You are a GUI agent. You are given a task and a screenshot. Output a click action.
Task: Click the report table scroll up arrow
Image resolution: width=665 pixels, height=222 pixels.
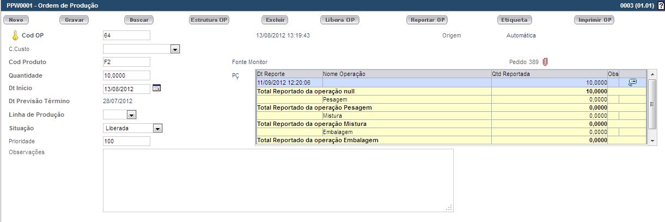tap(653, 74)
